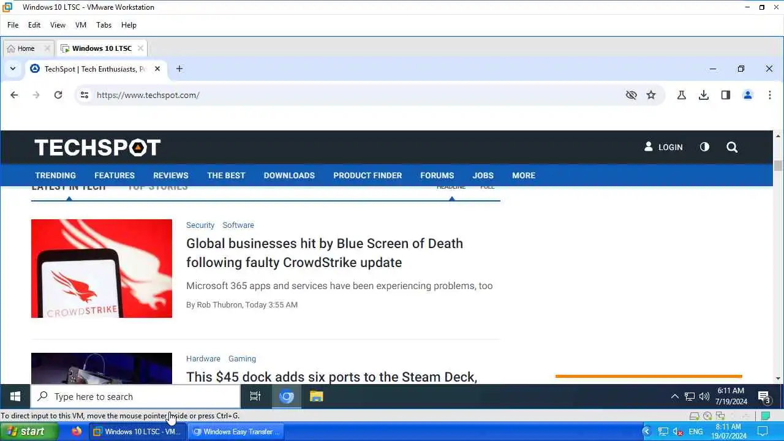Click the browser icon on Windows 10 taskbar

pyautogui.click(x=287, y=396)
